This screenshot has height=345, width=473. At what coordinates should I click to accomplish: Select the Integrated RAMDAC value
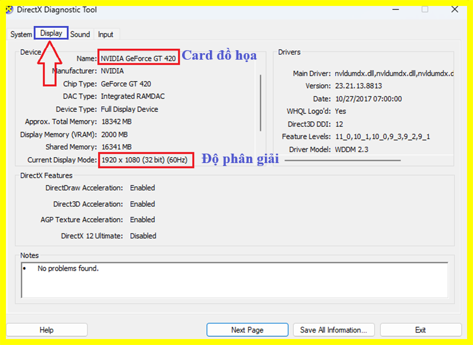click(132, 96)
